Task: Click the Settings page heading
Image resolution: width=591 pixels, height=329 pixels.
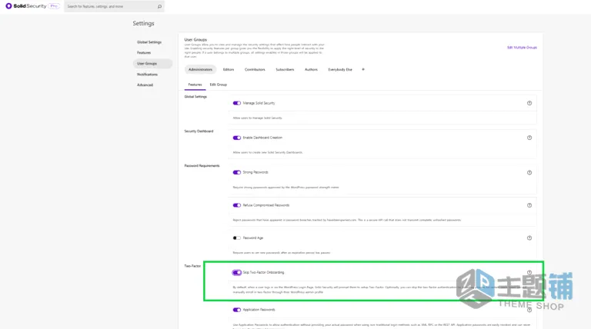Action: [x=144, y=23]
